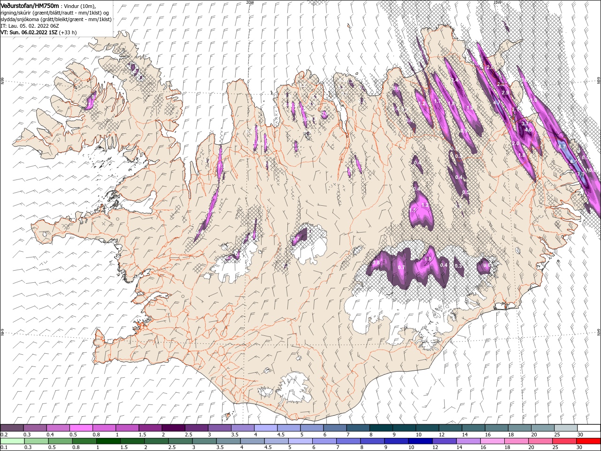This screenshot has height=451, width=601.
Task: Pick snow legend swatch between 9 and 10
Action: point(404,428)
